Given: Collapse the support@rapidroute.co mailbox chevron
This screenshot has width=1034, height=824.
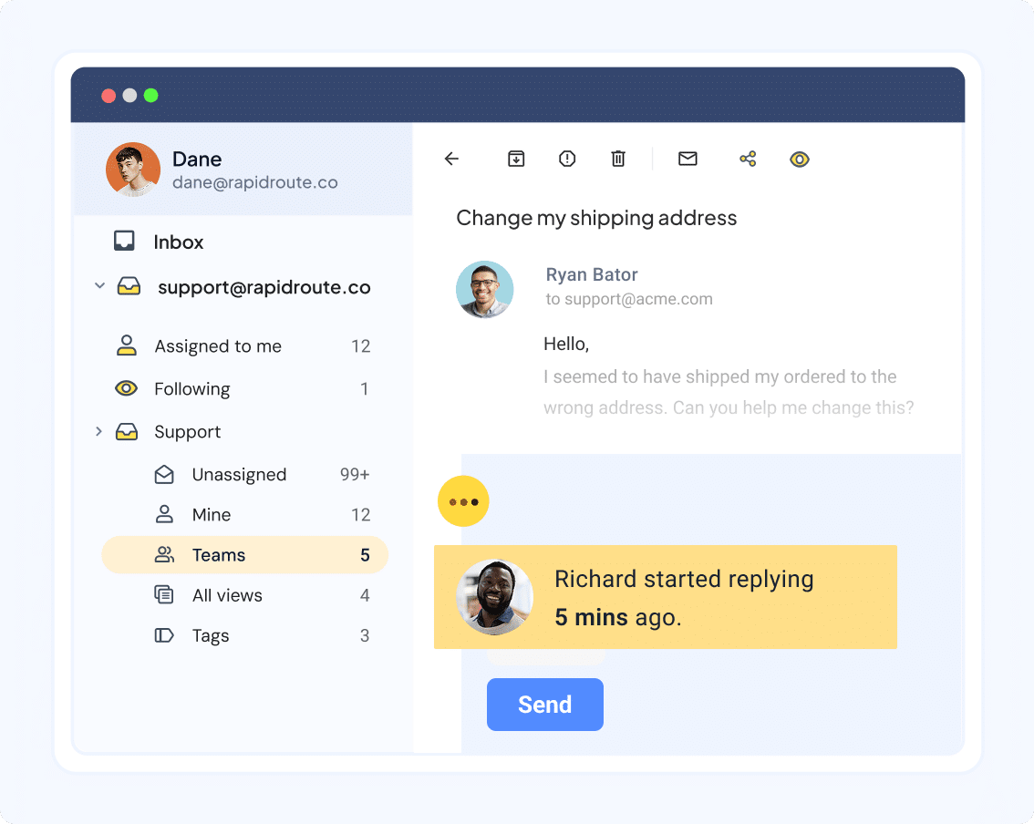Looking at the screenshot, I should click(99, 285).
